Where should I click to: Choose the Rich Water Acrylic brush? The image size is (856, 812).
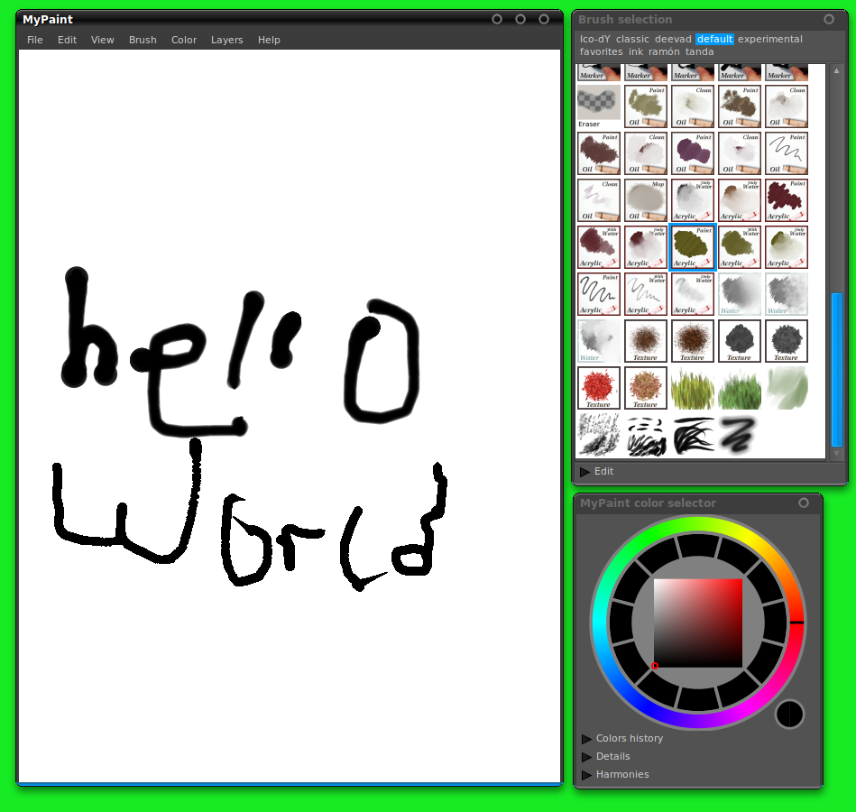[x=599, y=247]
